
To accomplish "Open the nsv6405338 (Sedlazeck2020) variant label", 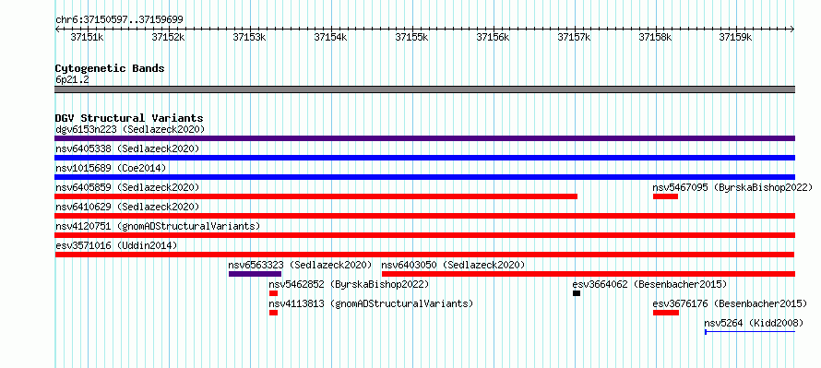I will 127,148.
